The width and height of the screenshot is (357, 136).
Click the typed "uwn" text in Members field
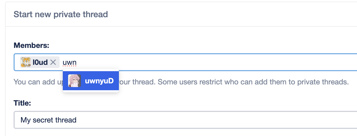coord(69,63)
